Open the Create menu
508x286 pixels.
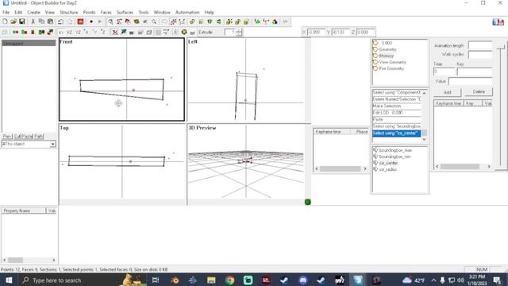[x=33, y=12]
